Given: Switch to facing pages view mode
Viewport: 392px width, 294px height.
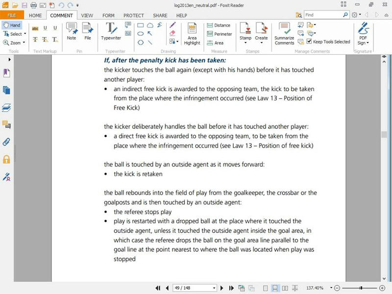Looking at the screenshot, I should tap(285, 288).
